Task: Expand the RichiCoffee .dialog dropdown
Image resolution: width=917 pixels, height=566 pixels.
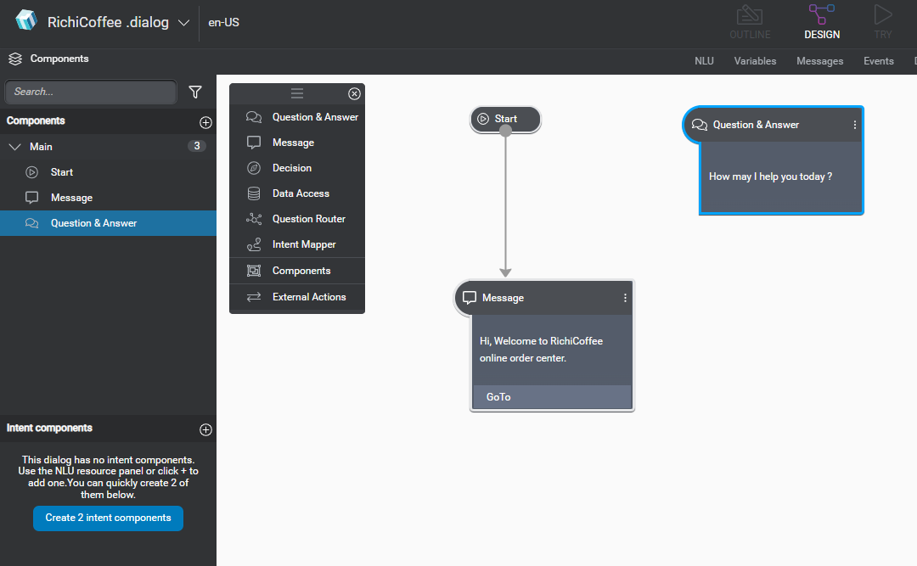Action: pyautogui.click(x=184, y=23)
